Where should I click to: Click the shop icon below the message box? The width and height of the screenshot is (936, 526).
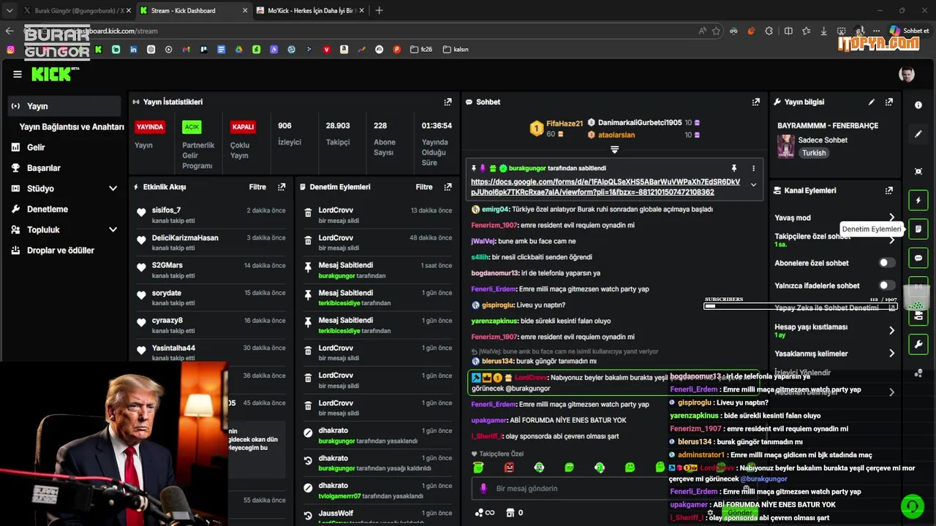[x=510, y=513]
